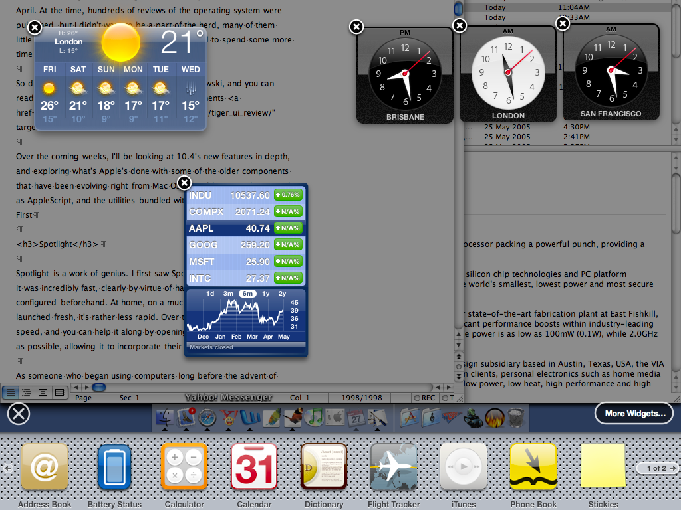The image size is (681, 510).
Task: Close the widget bar
Action: tap(19, 413)
